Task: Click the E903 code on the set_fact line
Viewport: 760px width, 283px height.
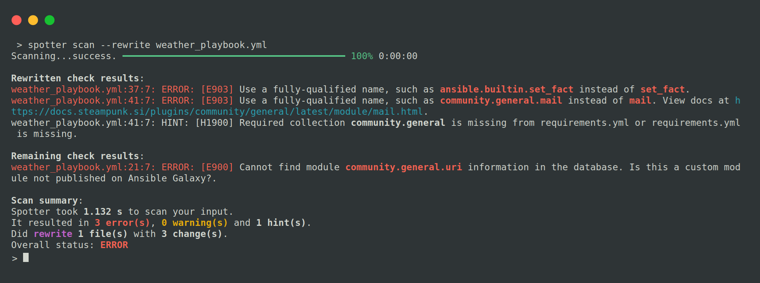Action: [217, 90]
